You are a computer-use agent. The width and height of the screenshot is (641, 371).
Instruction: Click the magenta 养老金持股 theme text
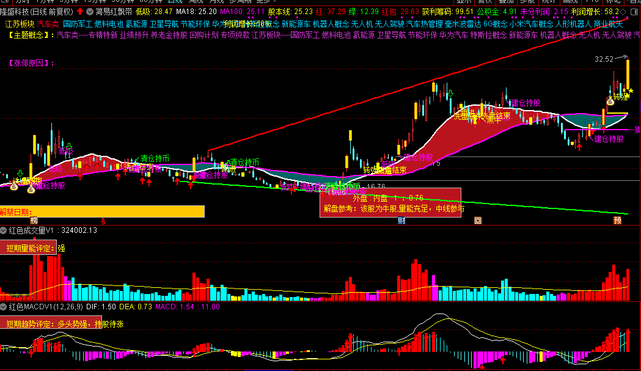(169, 35)
